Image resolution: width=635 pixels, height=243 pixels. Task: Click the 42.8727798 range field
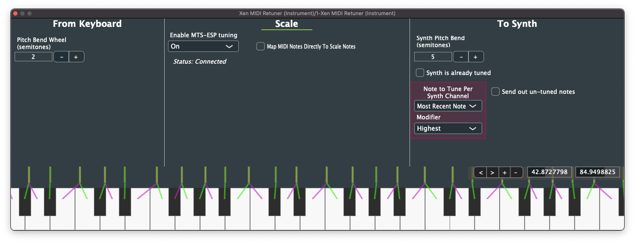tap(550, 172)
